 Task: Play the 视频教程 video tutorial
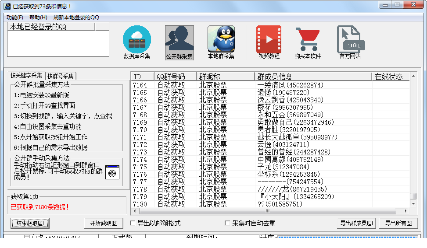tap(269, 39)
